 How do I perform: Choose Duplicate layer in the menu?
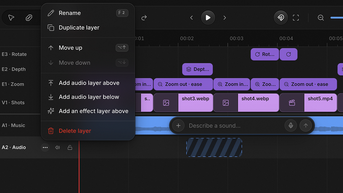pos(88,28)
